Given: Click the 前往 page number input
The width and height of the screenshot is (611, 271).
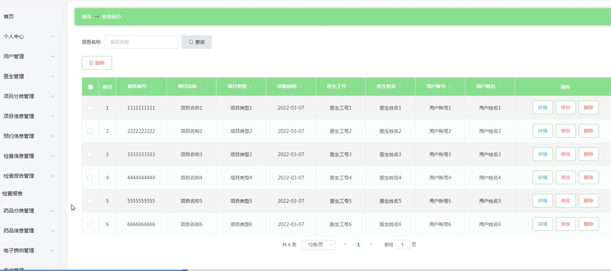Looking at the screenshot, I should click(402, 245).
